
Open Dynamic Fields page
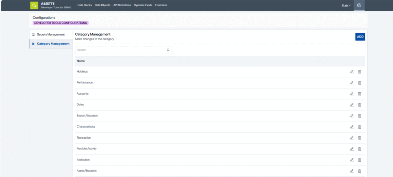143,5
